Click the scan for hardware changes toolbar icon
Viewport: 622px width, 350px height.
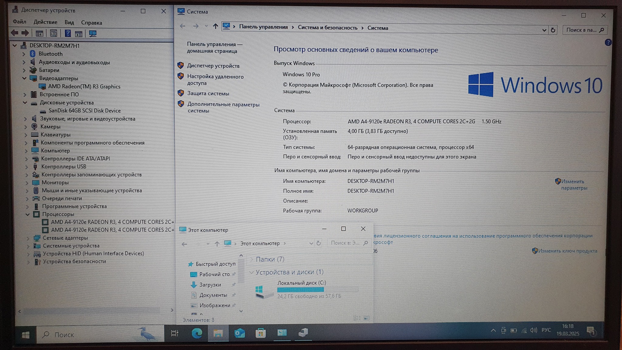(93, 33)
